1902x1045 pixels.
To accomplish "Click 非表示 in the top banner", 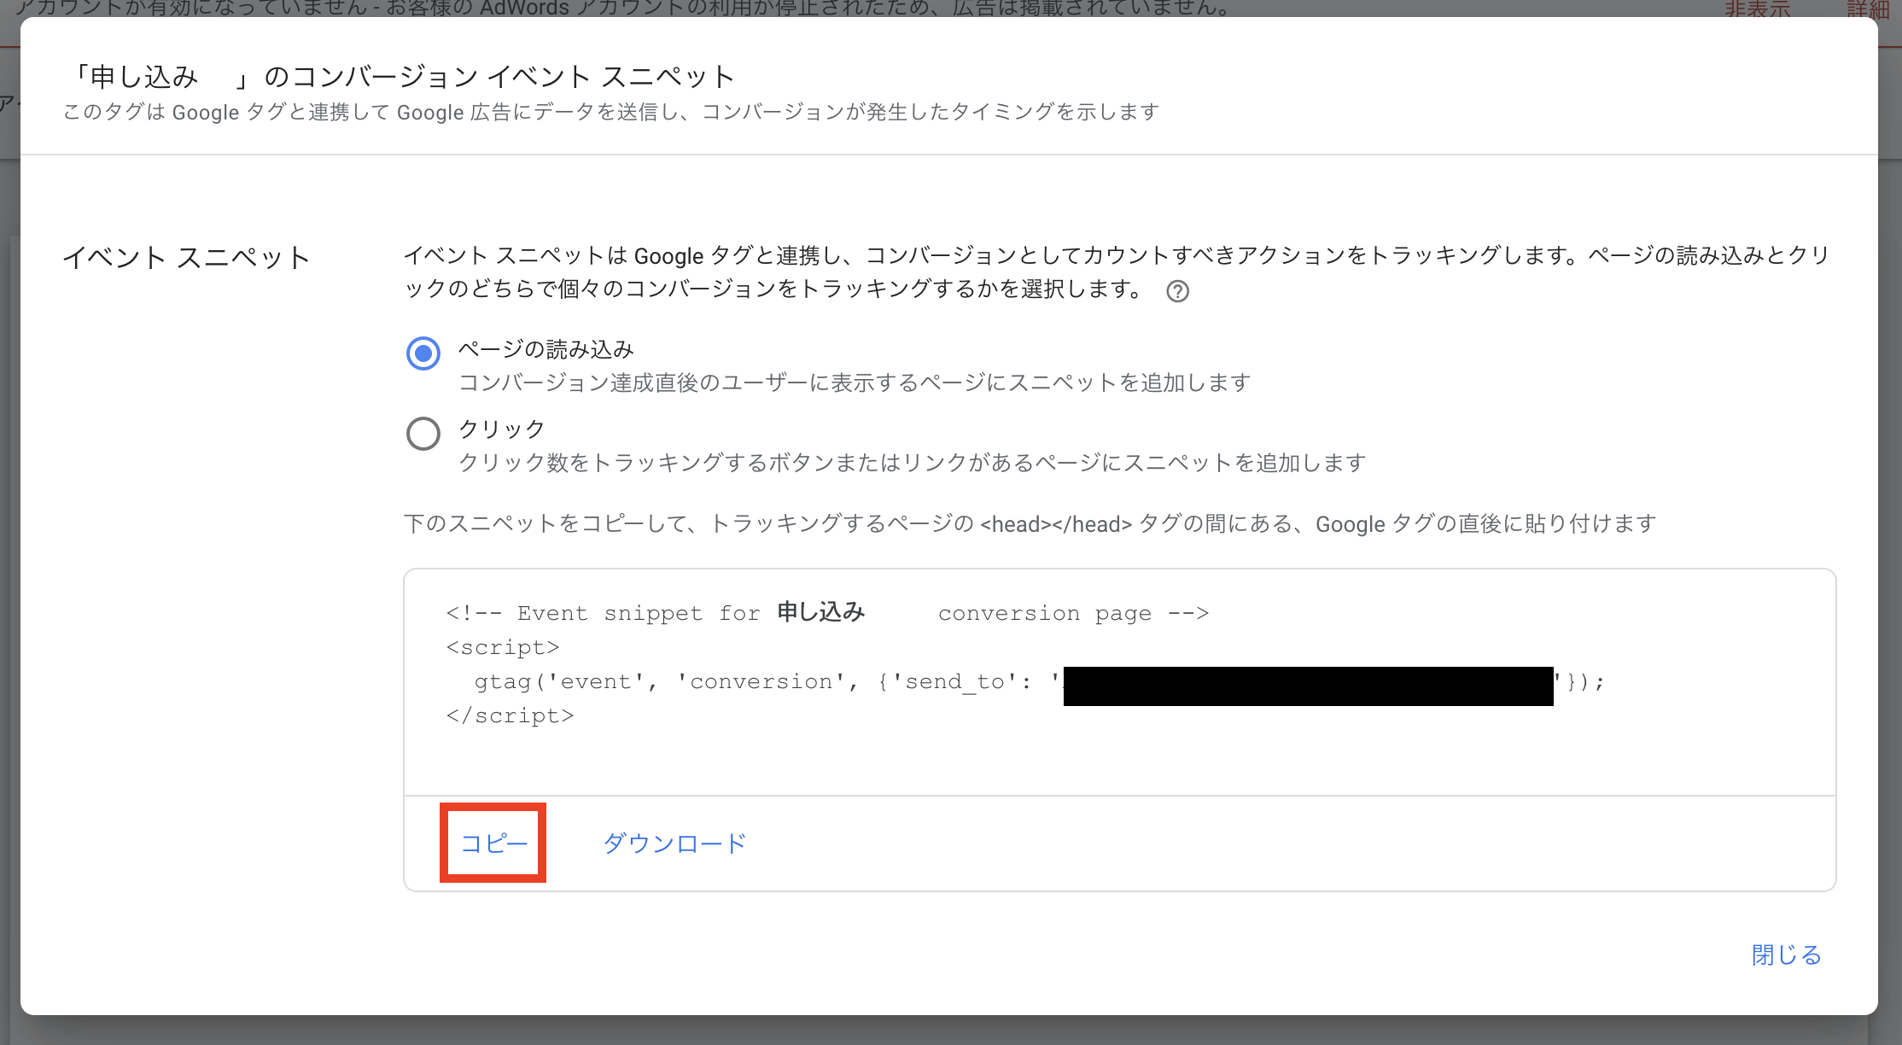I will (x=1757, y=9).
